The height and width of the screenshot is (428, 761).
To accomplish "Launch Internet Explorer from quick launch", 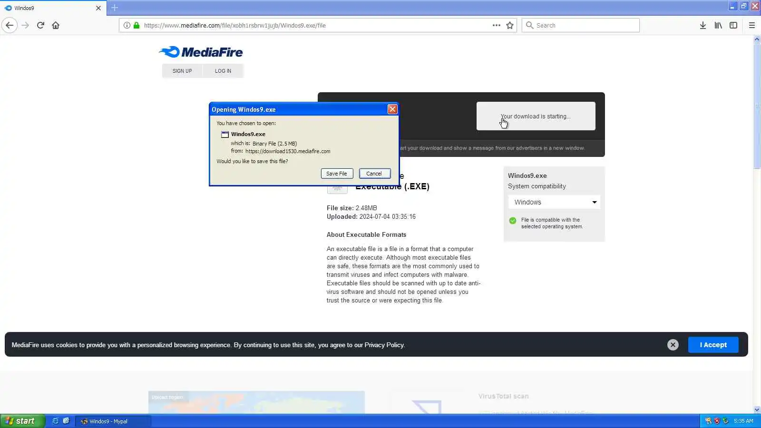I will (55, 421).
